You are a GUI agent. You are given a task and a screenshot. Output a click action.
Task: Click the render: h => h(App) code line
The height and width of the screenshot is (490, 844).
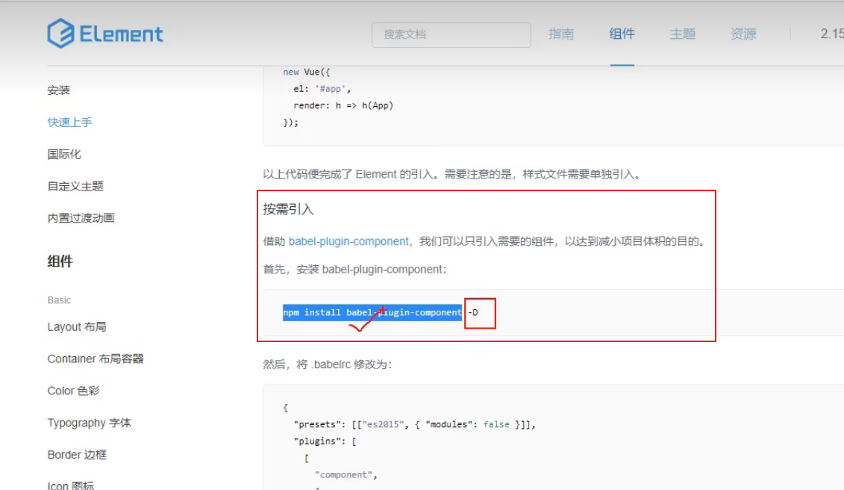[343, 105]
